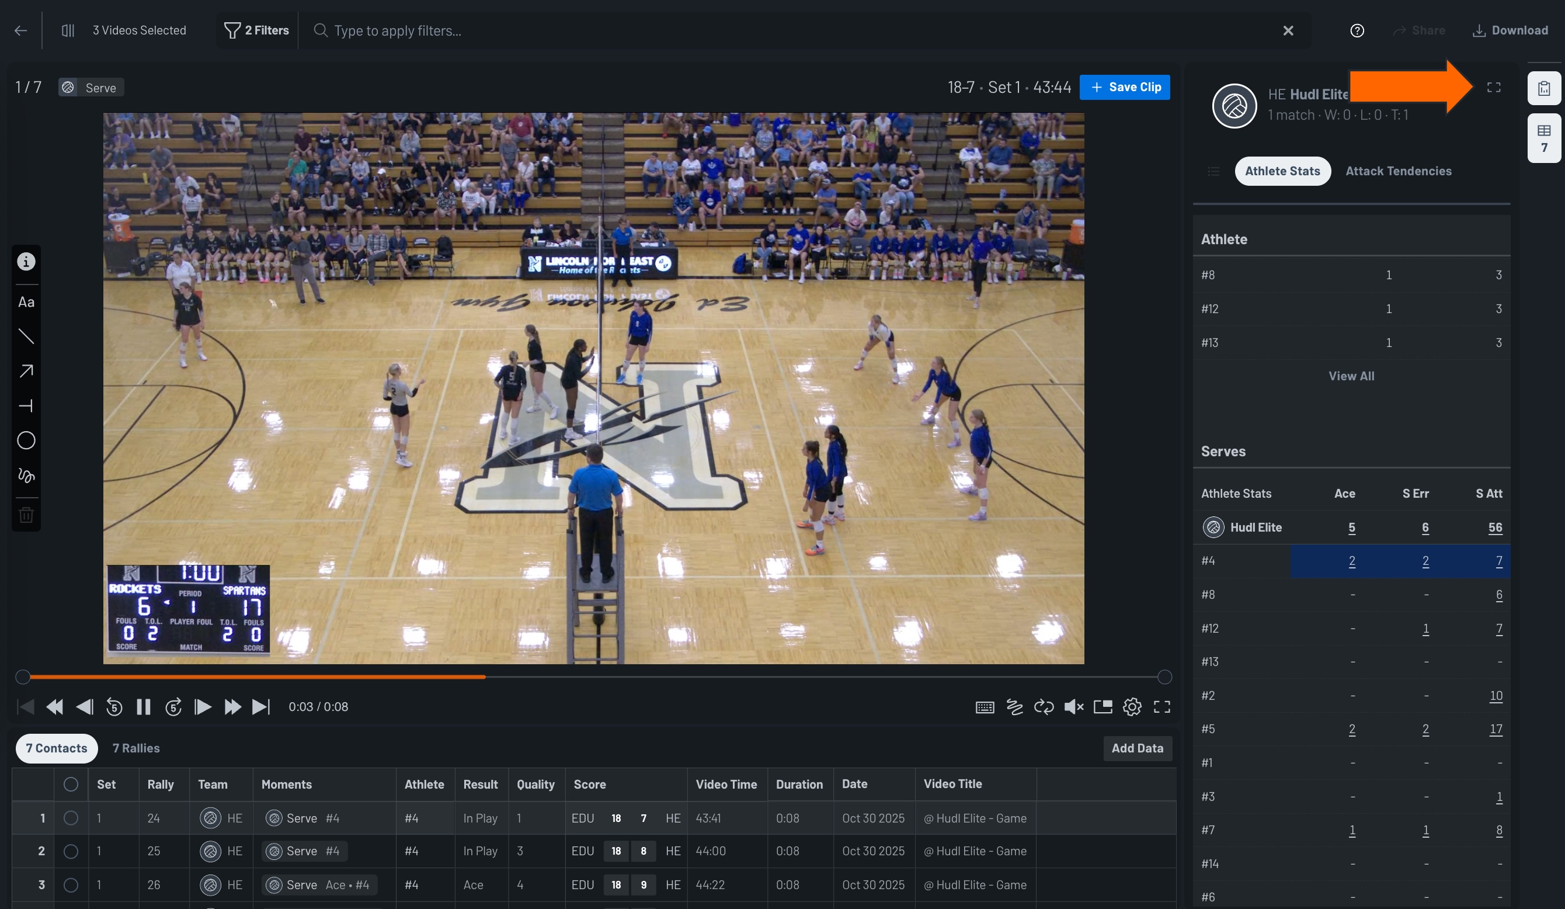Click the Save Clip button
Viewport: 1565px width, 909px height.
(x=1125, y=87)
